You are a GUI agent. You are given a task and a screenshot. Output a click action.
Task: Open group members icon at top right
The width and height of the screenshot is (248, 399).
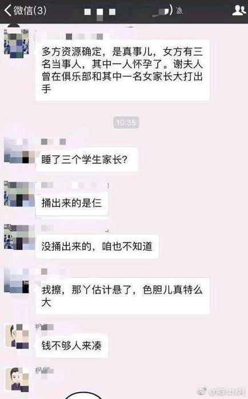pyautogui.click(x=239, y=10)
